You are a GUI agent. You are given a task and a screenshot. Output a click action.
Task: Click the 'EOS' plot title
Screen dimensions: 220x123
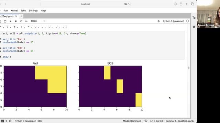click(110, 63)
